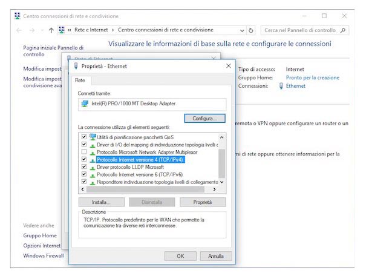Click Intel PRO/1000 adapter icon
Screen dimensions: 369x276
85,103
